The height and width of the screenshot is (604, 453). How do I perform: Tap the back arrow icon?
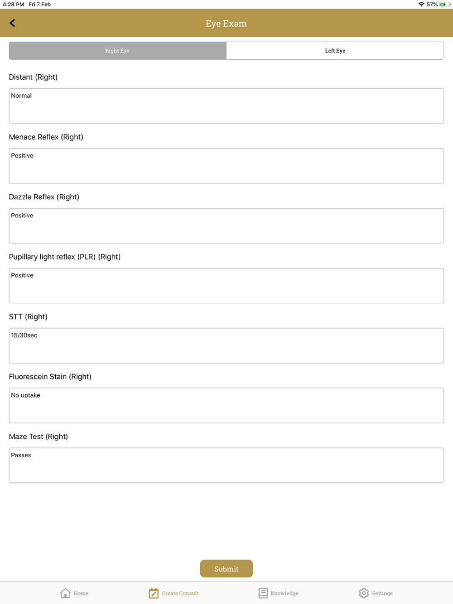[x=12, y=23]
